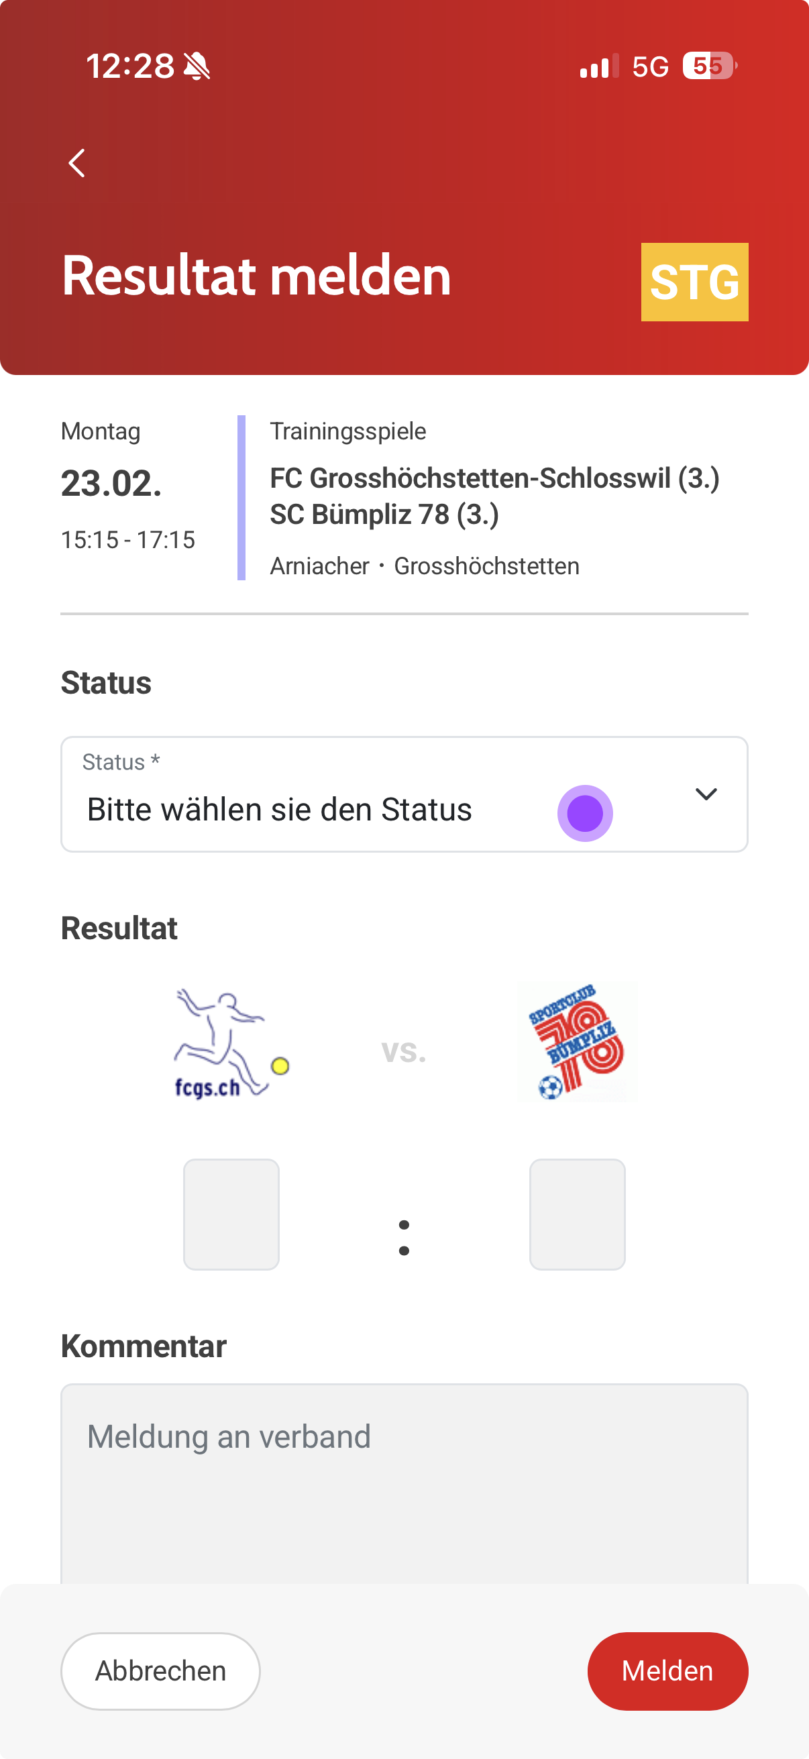This screenshot has height=1759, width=809.
Task: Tap the 5G network indicator
Action: pyautogui.click(x=650, y=67)
